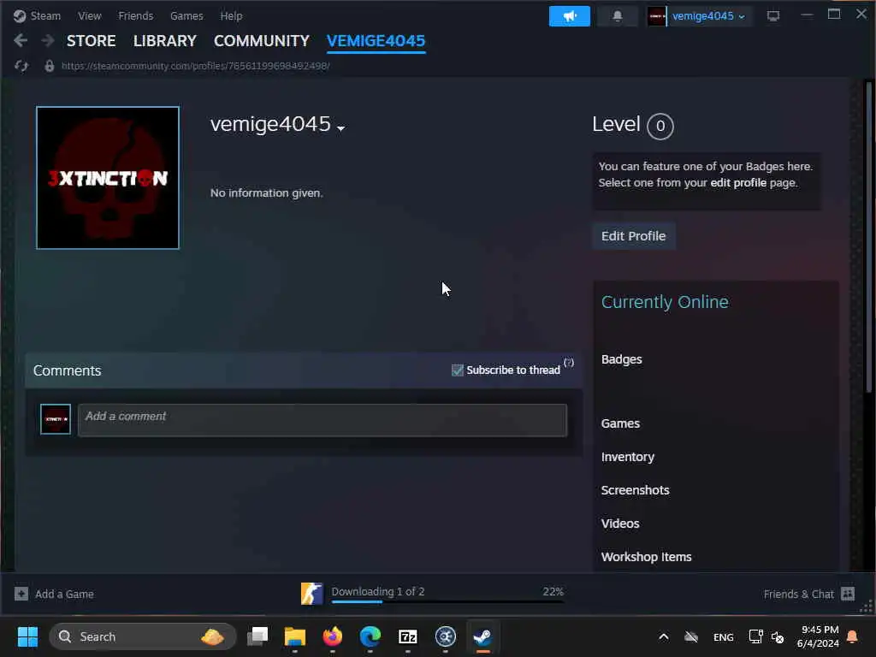Image resolution: width=876 pixels, height=657 pixels.
Task: Open the Help menu
Action: (x=231, y=15)
